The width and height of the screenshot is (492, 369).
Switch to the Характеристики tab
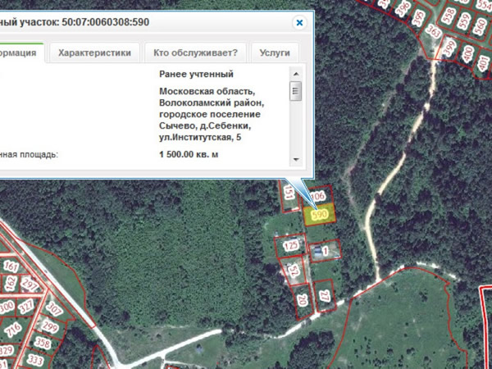pyautogui.click(x=94, y=53)
